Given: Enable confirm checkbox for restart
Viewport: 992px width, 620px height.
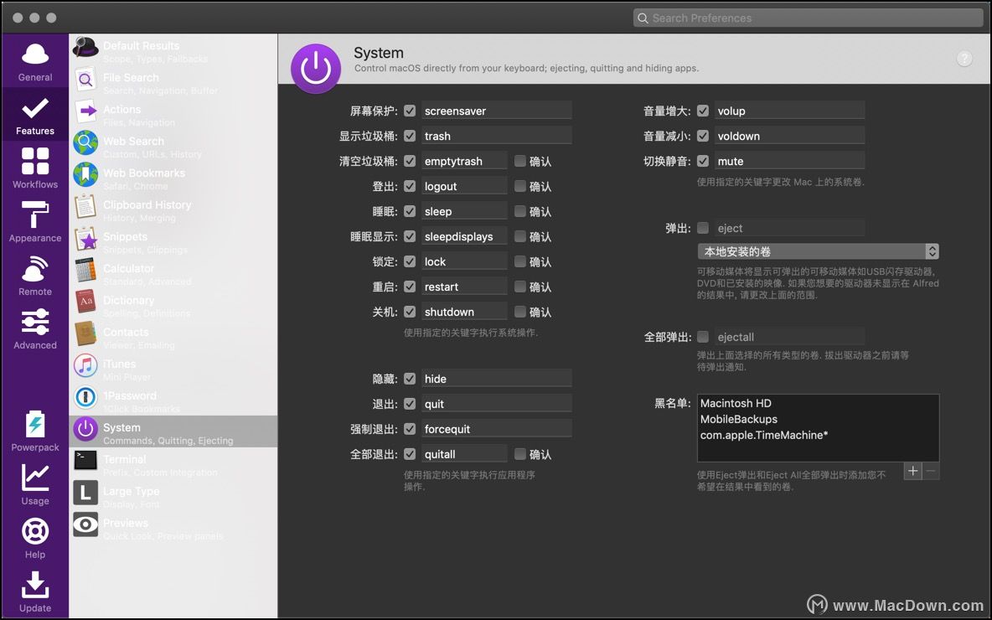Looking at the screenshot, I should pyautogui.click(x=520, y=287).
